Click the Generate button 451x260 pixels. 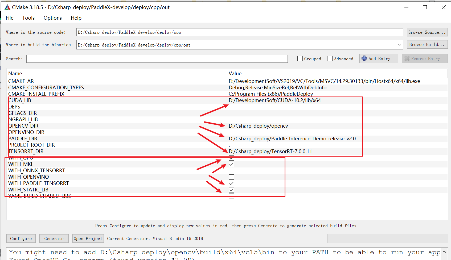(x=54, y=238)
